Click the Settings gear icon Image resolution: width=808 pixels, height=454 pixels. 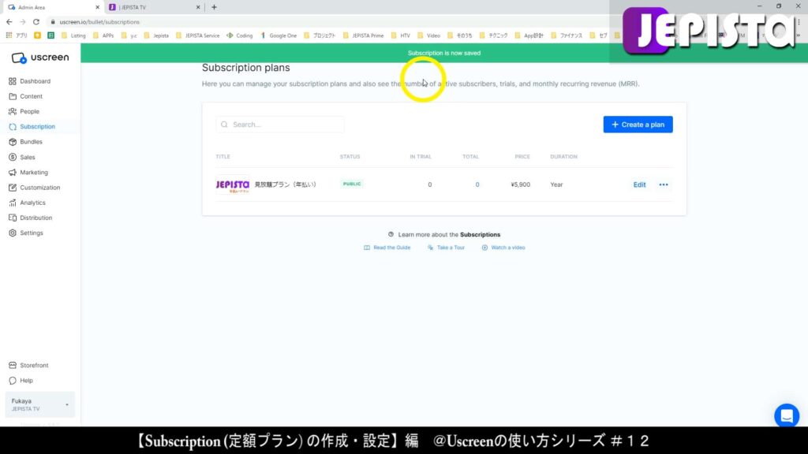click(13, 233)
